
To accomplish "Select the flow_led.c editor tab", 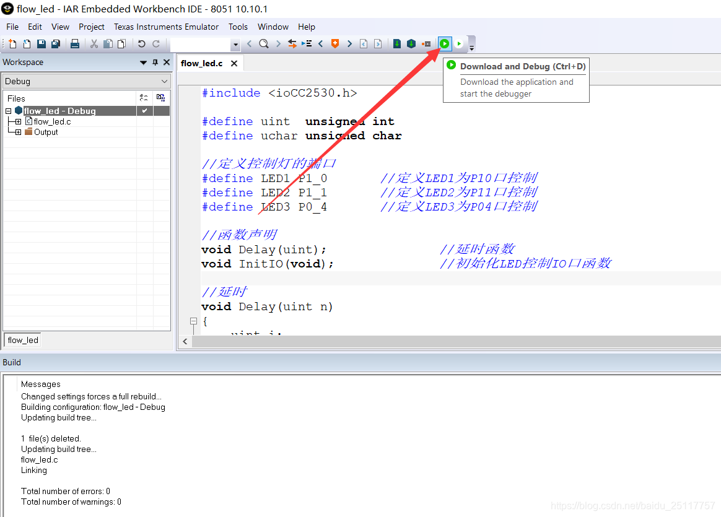I will (x=202, y=63).
